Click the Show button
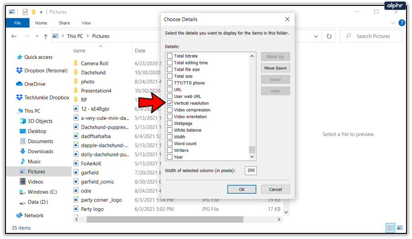 (x=275, y=79)
